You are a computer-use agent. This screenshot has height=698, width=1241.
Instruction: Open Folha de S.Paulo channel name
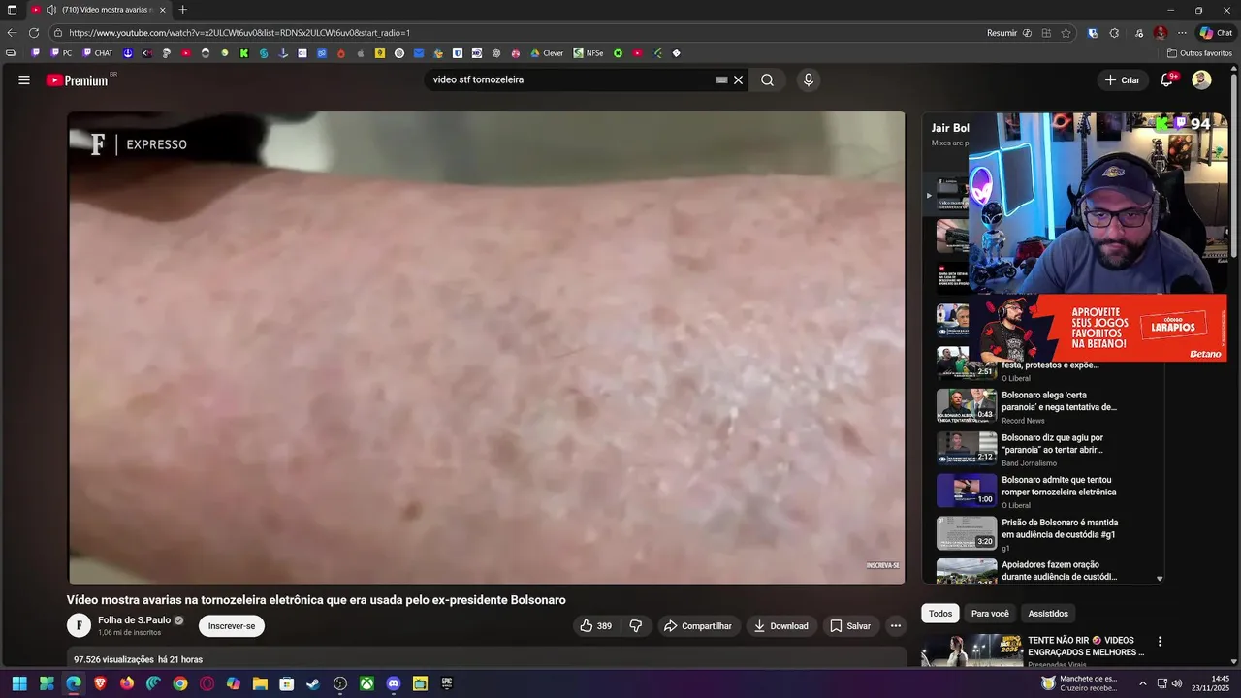coord(134,620)
